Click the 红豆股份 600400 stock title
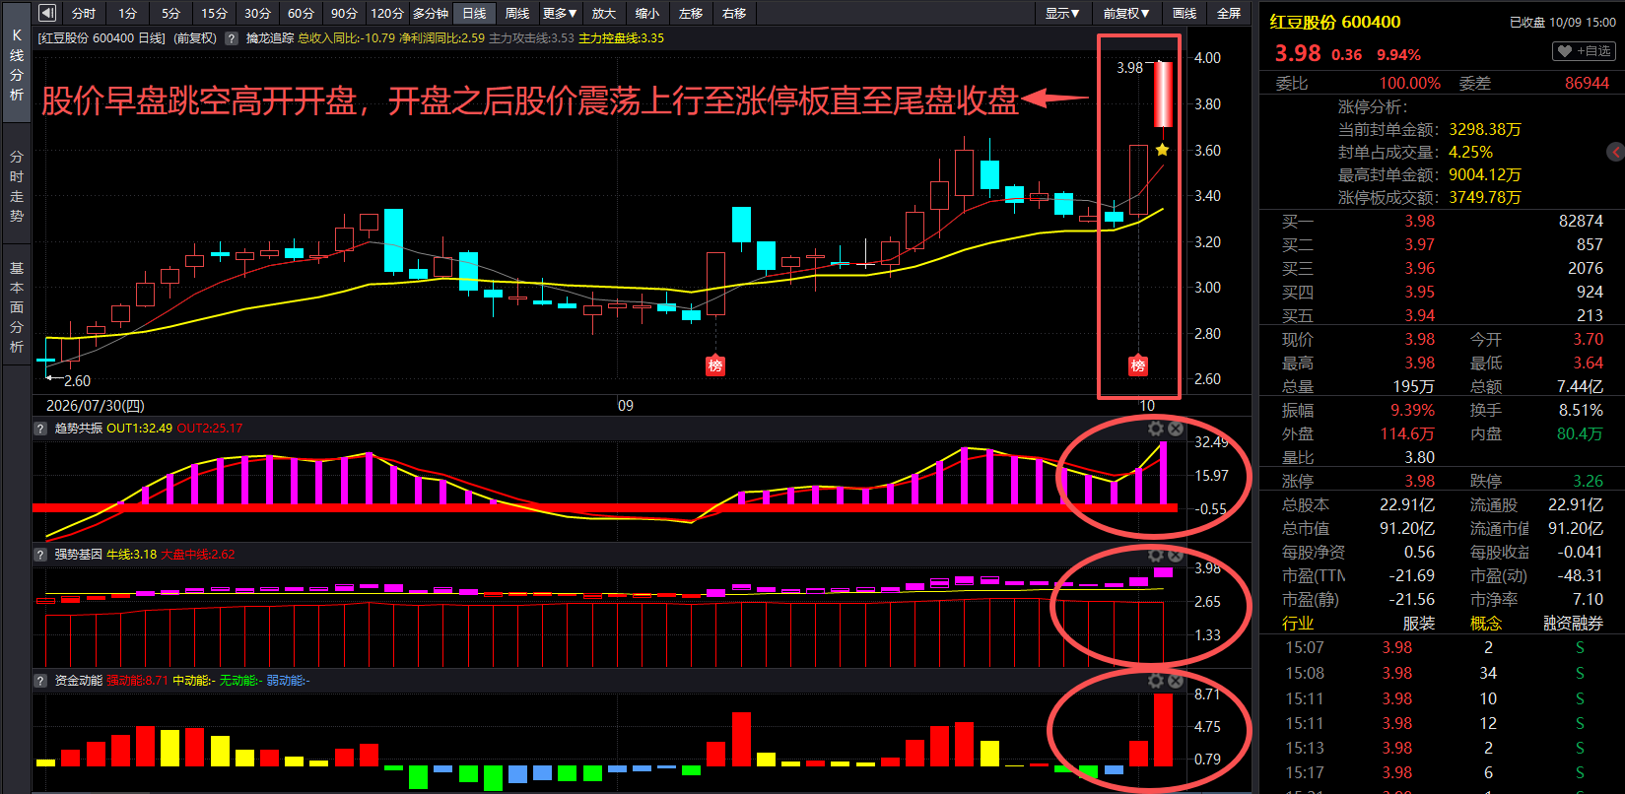Image resolution: width=1625 pixels, height=794 pixels. tap(1334, 22)
